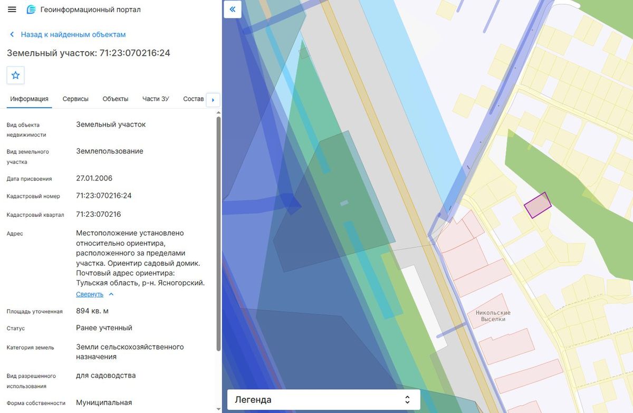
Task: Open the Объекты tab
Action: [x=116, y=99]
